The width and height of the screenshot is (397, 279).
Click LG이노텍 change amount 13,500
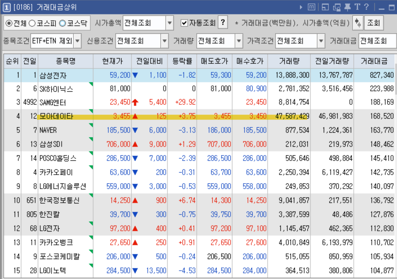coord(156,270)
